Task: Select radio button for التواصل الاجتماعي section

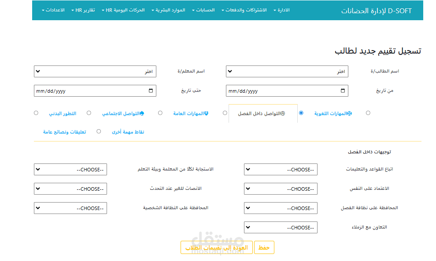Action: point(160,113)
